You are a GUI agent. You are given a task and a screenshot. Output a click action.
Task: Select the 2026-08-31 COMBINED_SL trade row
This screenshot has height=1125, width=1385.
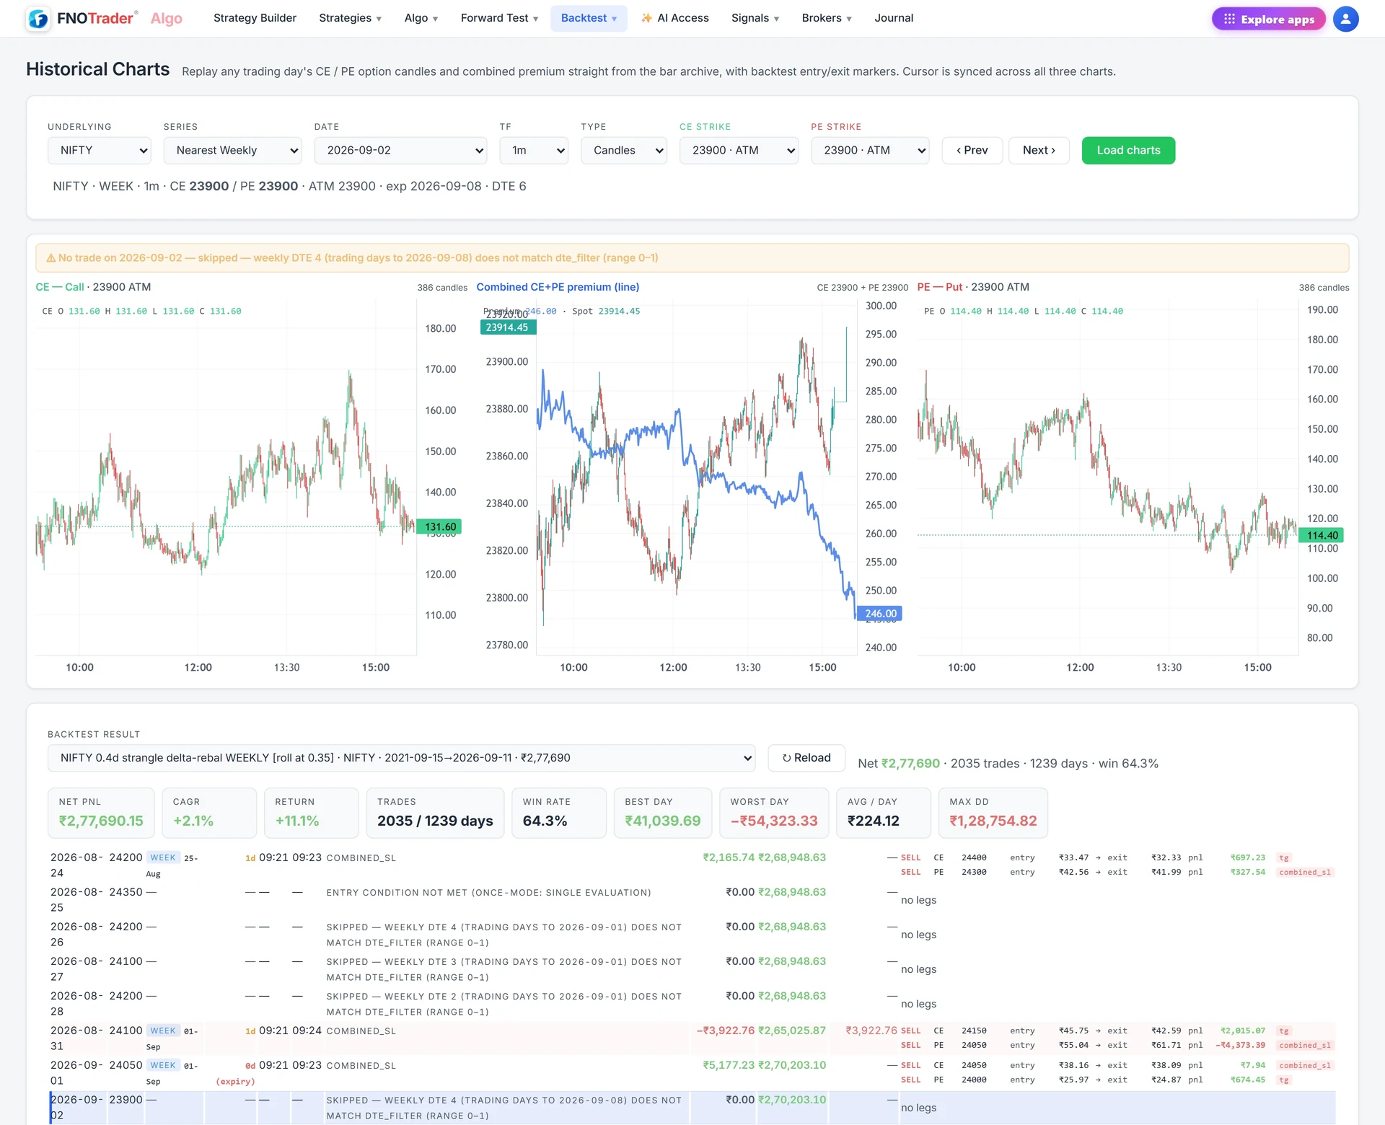tap(692, 1038)
